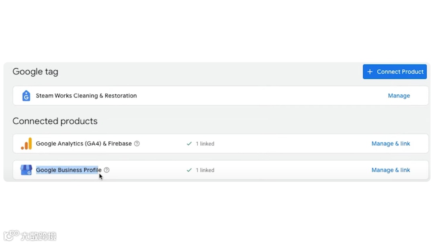
Task: Click the Connected products section heading
Action: (x=55, y=121)
